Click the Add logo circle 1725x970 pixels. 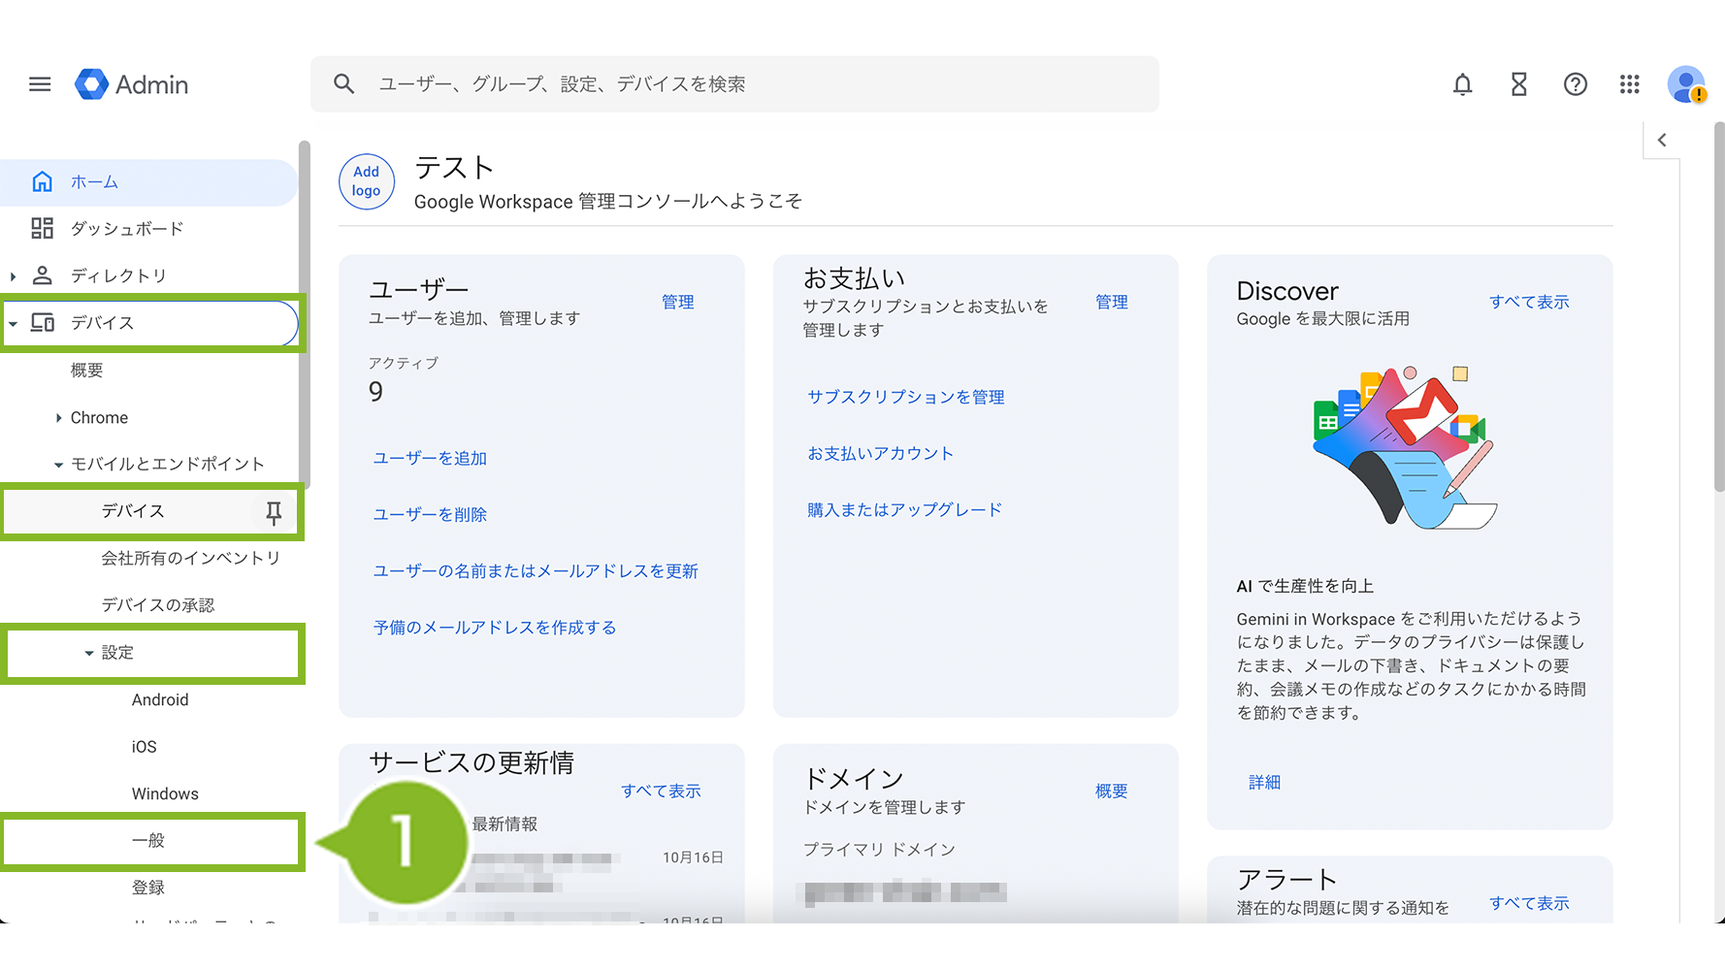click(366, 181)
